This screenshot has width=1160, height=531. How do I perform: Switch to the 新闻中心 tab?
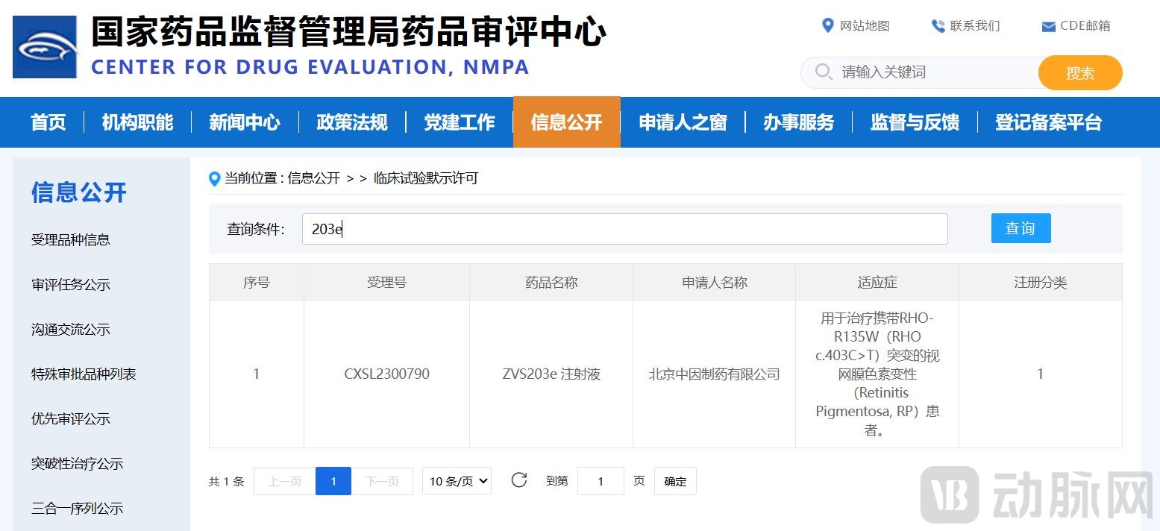[245, 122]
